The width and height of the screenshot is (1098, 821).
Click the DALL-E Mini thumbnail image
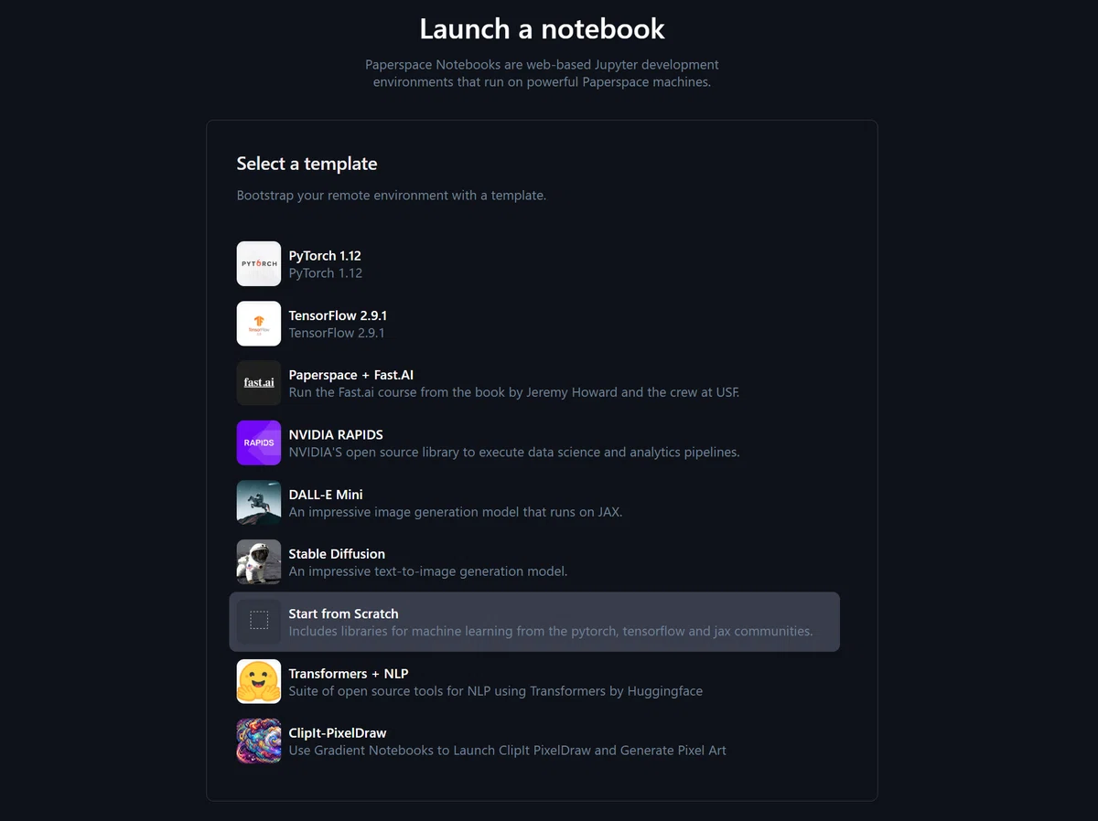(259, 503)
